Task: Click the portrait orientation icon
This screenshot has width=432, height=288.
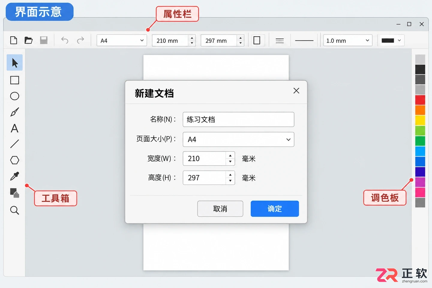Action: (x=257, y=40)
